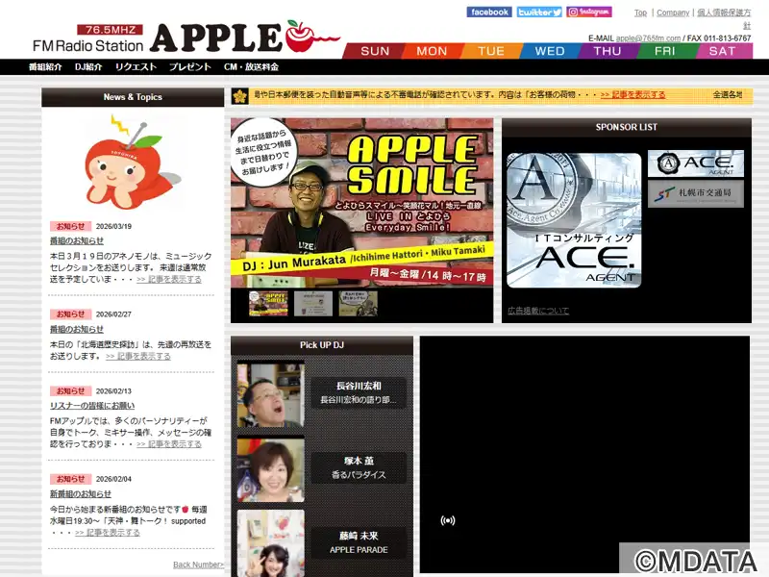
Task: Open the Instagram social button
Action: pos(589,12)
